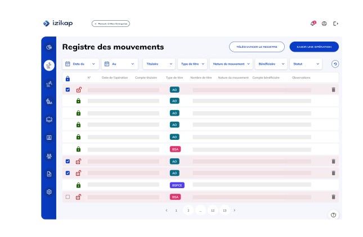This screenshot has height=237, width=363.
Task: Click the ellipsis pagination button
Action: click(200, 211)
